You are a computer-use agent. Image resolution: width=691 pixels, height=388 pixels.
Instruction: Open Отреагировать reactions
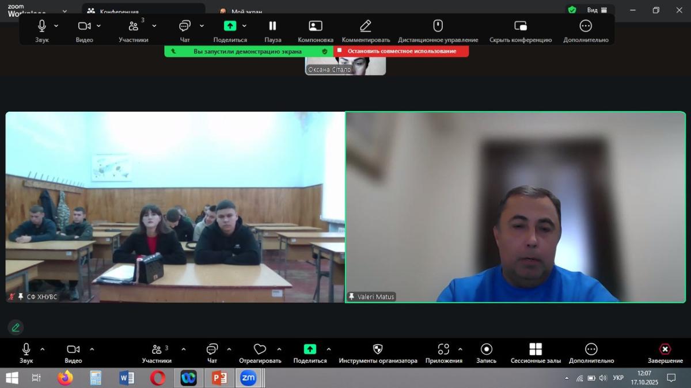[x=260, y=353]
